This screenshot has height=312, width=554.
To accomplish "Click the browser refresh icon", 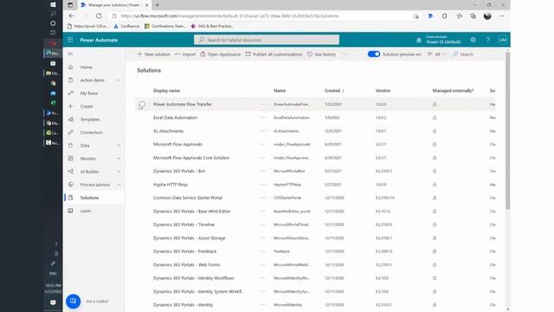I will coord(99,16).
